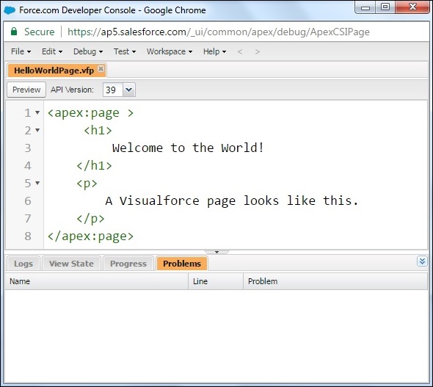433x387 pixels.
Task: Maximize the Chrome window
Action: coord(385,7)
